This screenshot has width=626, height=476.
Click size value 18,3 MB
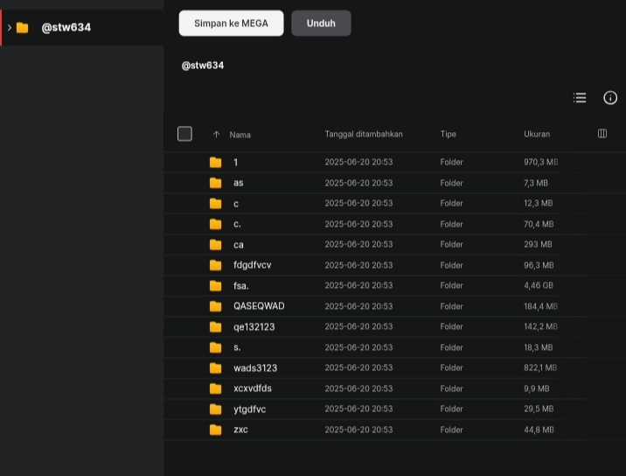click(539, 347)
